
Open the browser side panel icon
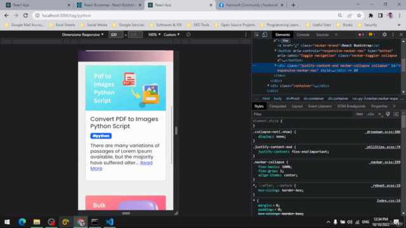click(x=380, y=15)
